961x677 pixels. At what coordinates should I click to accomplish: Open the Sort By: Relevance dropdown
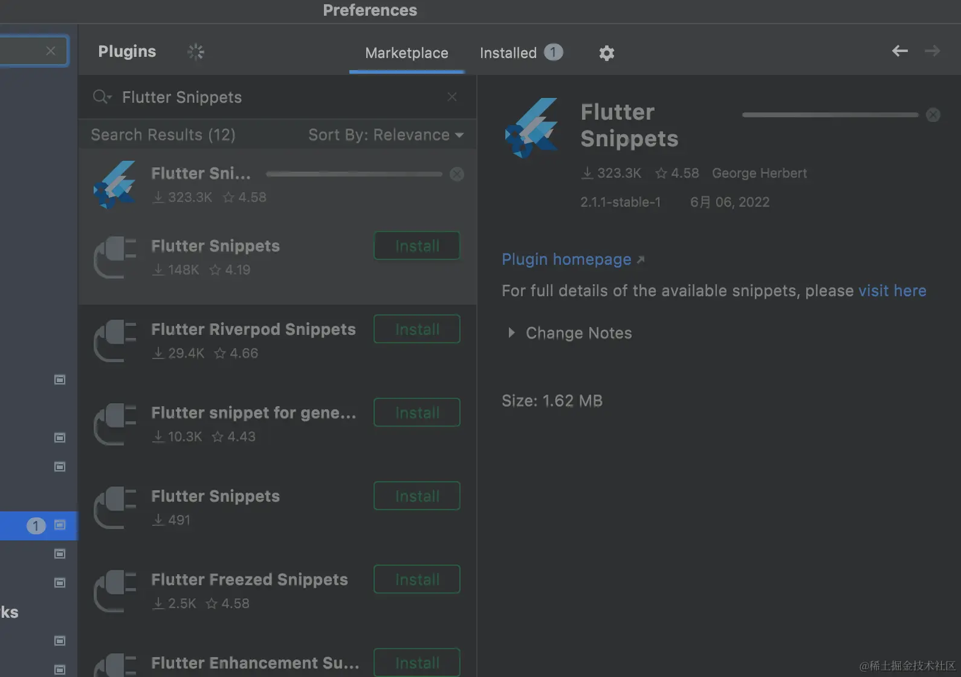point(386,135)
